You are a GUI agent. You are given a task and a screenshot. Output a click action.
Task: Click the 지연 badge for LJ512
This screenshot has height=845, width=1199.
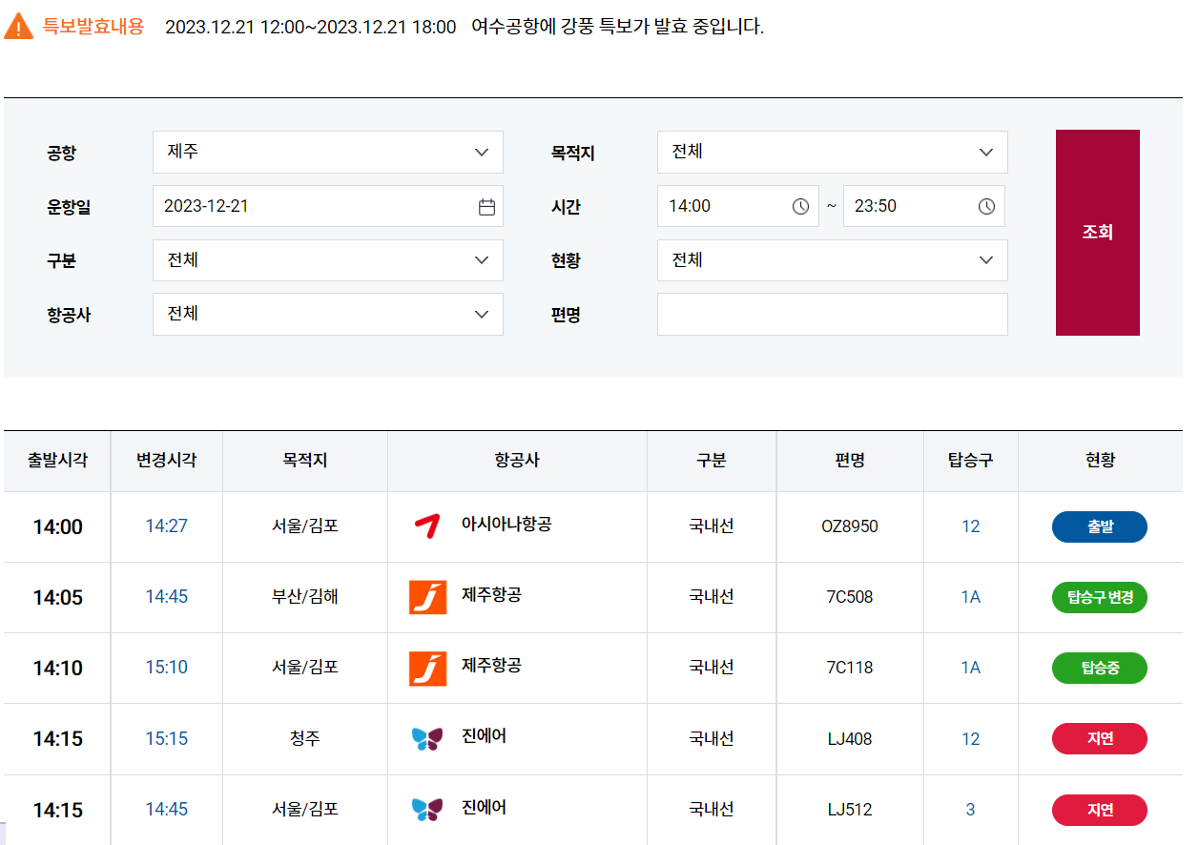point(1100,810)
